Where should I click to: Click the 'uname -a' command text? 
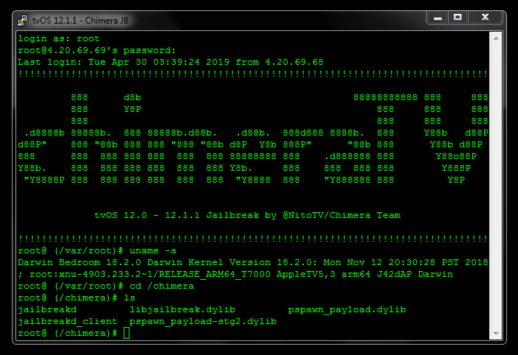click(153, 251)
